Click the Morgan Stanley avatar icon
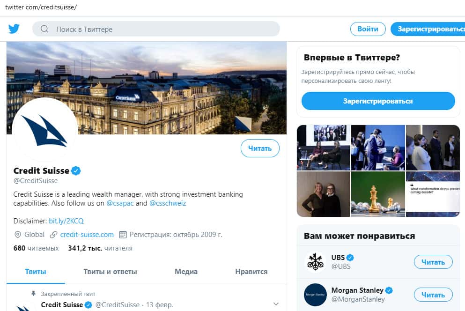 [x=315, y=295]
